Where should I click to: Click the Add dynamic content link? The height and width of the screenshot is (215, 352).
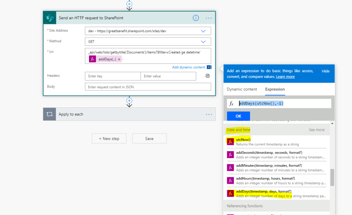point(189,67)
